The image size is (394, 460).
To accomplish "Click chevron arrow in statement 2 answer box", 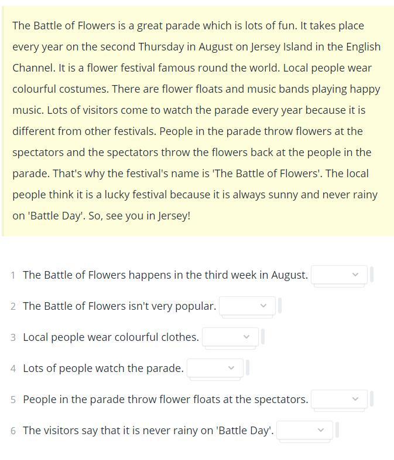I will pos(263,306).
